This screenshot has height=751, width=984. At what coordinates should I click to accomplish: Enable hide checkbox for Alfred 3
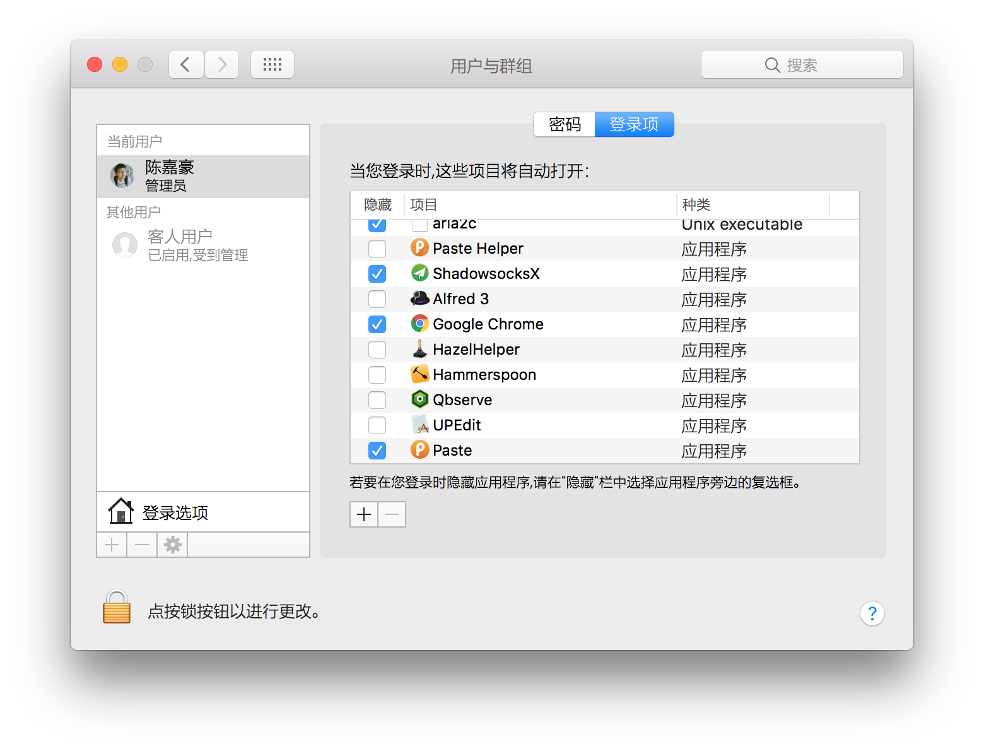tap(377, 299)
